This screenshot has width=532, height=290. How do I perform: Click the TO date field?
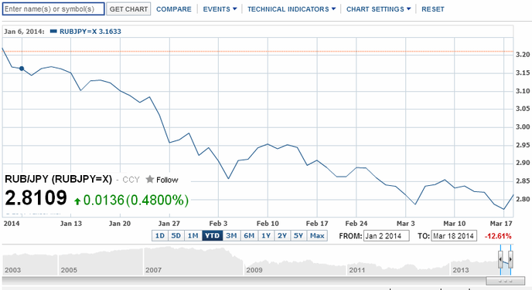point(454,236)
